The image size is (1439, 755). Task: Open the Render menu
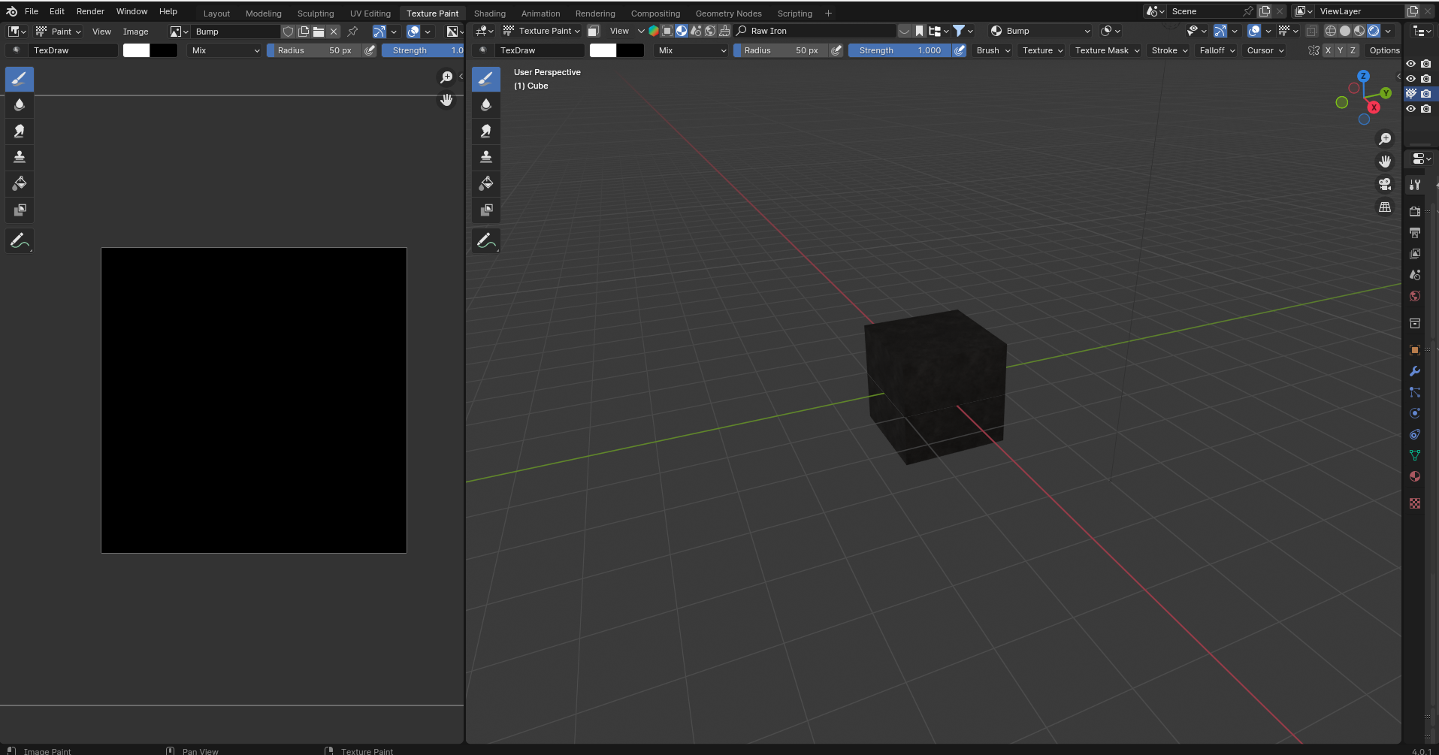pos(90,11)
